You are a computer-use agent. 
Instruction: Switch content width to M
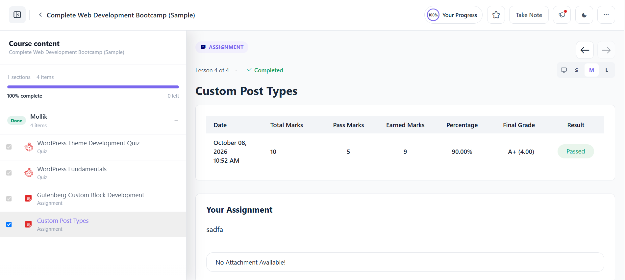click(x=591, y=70)
